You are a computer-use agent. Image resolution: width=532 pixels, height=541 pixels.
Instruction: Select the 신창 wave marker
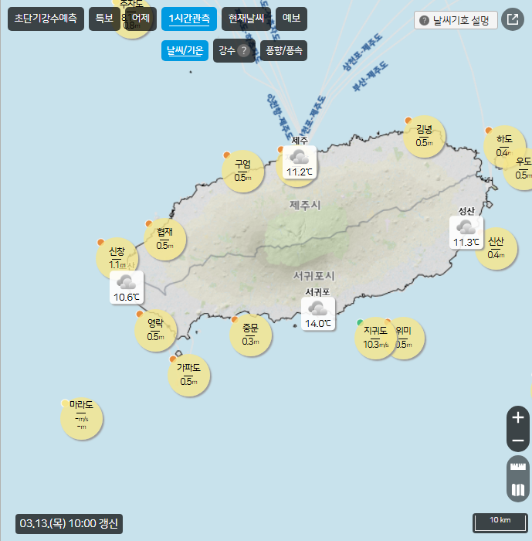point(117,258)
